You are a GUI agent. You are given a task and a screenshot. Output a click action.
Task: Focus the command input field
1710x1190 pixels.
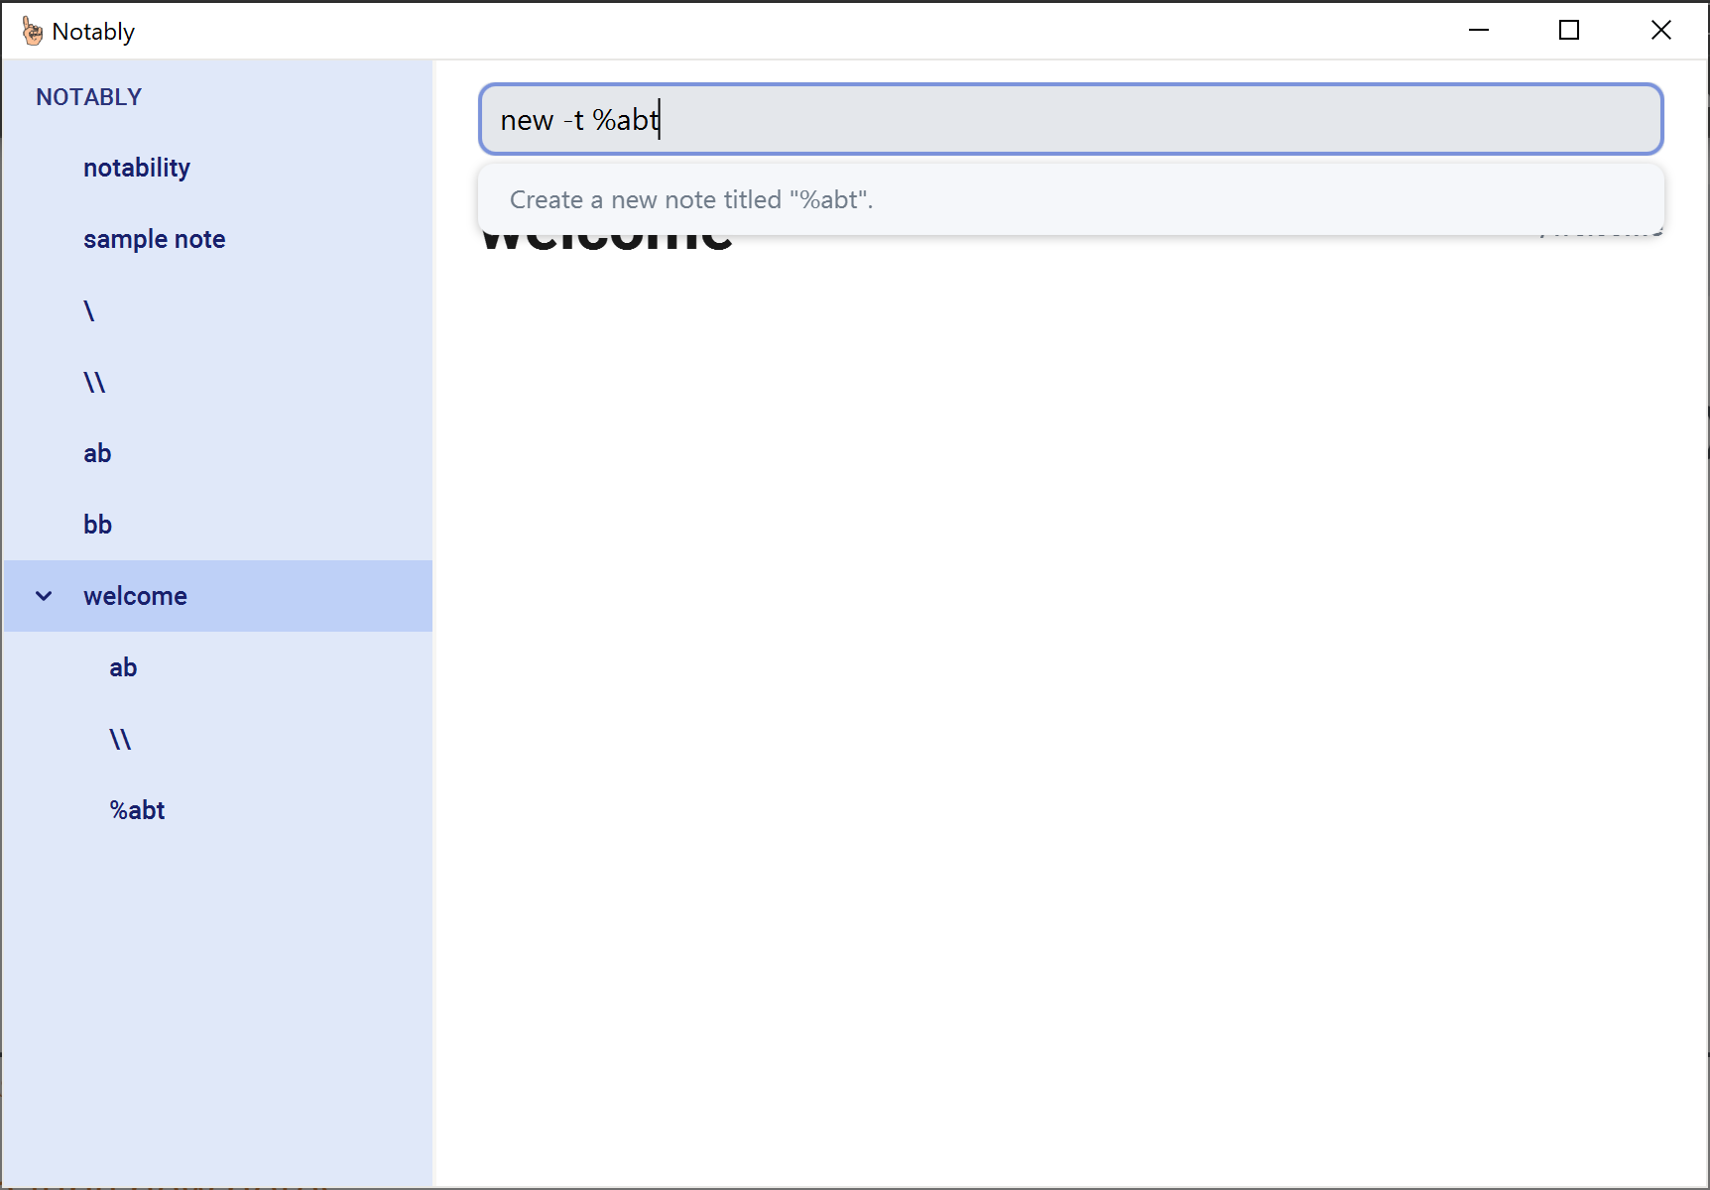coord(1071,119)
